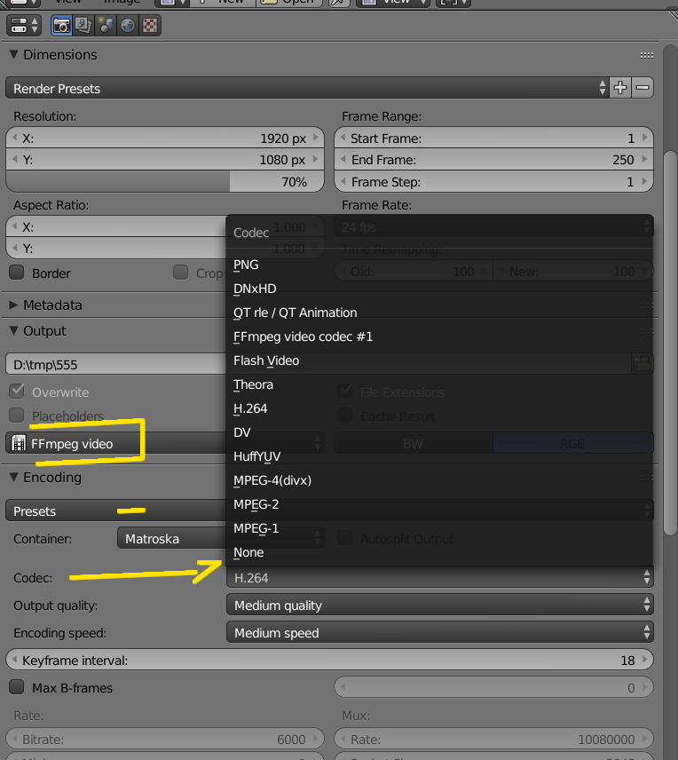Viewport: 678px width, 760px height.
Task: Choose DNxHD from the Codec menu
Action: point(439,289)
